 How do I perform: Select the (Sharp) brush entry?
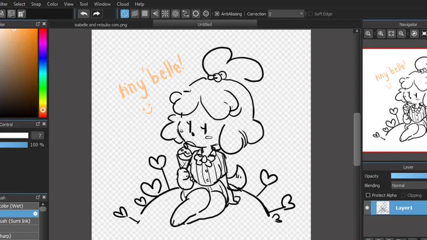click(x=19, y=236)
